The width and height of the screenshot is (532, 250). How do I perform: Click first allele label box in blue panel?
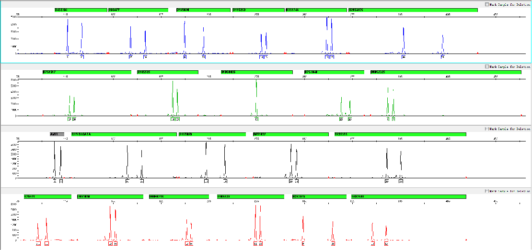(x=68, y=57)
